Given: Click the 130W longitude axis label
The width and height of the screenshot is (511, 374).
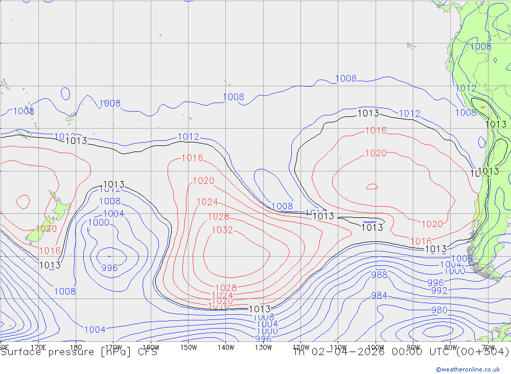Looking at the screenshot, I should pyautogui.click(x=263, y=347).
